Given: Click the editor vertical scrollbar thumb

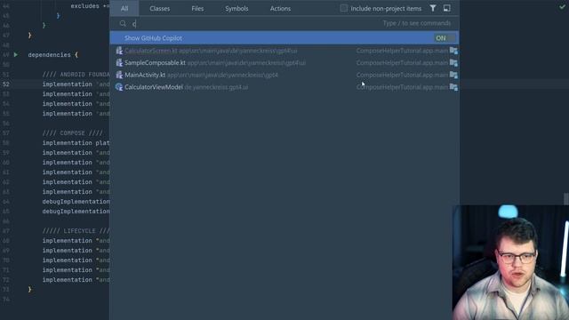Looking at the screenshot, I should click(x=566, y=199).
